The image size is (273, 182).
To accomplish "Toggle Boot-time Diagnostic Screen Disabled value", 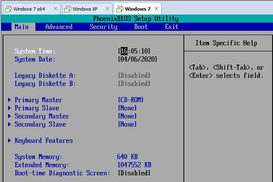I will tap(134, 173).
